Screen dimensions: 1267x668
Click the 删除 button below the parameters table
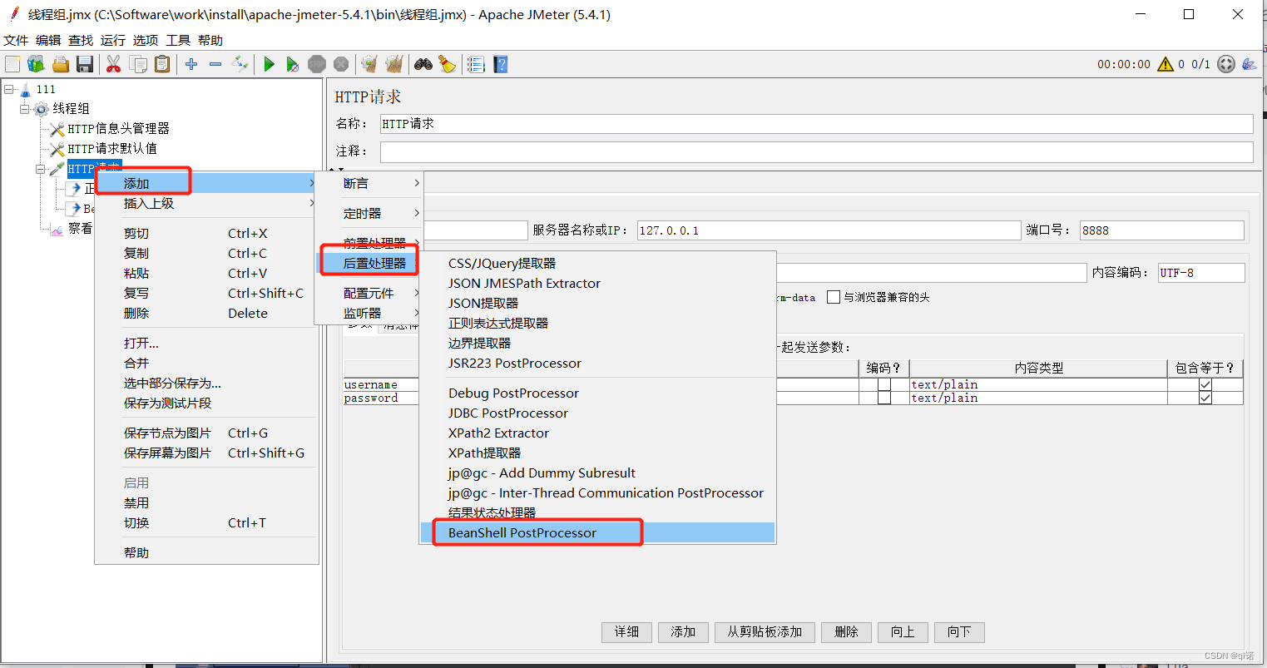click(x=846, y=632)
